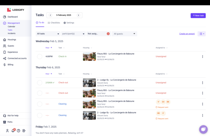The height and width of the screenshot is (136, 210).
Task: Click the help question mark icon
Action: tap(19, 131)
